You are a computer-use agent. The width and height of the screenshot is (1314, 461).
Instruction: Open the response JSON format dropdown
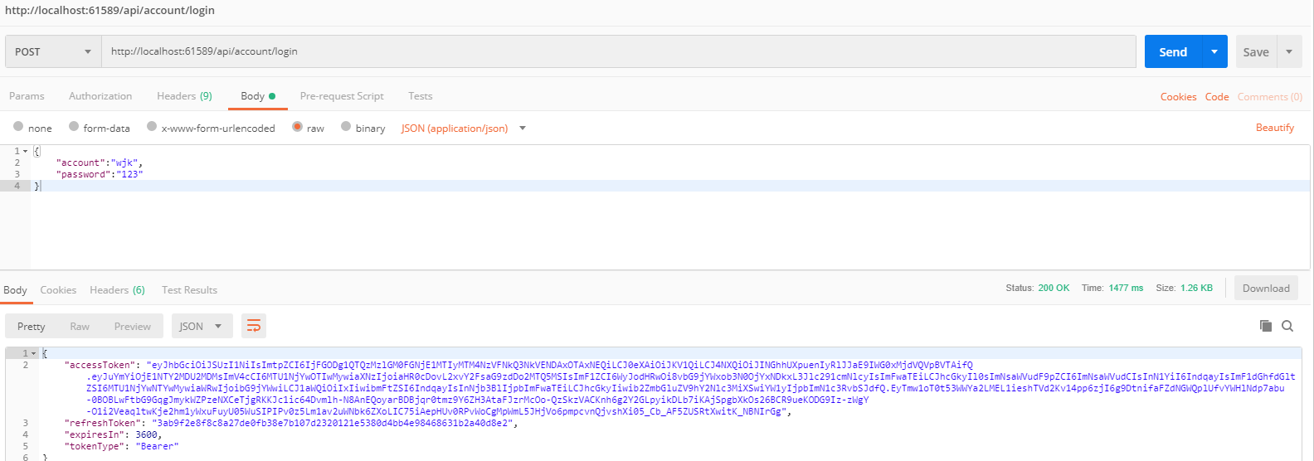[x=202, y=326]
